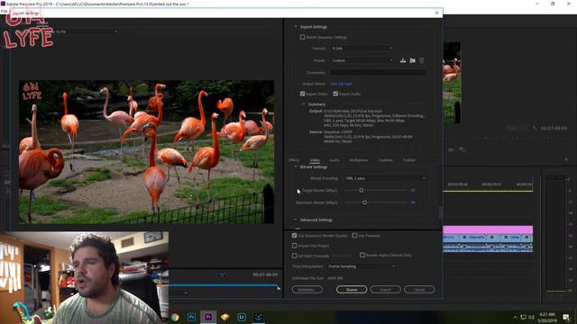This screenshot has height=324, width=577.
Task: Select the Video tab
Action: coord(315,160)
